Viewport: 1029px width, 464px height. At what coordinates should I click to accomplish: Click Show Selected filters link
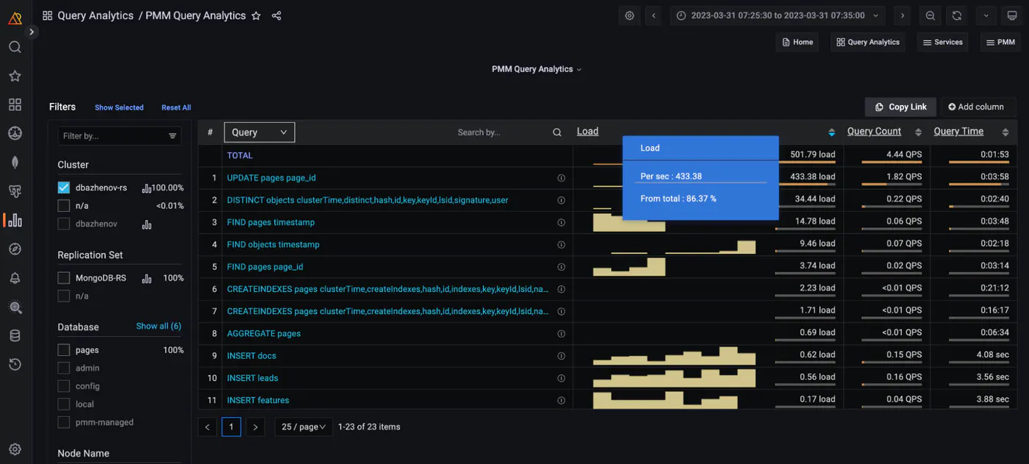coord(119,107)
